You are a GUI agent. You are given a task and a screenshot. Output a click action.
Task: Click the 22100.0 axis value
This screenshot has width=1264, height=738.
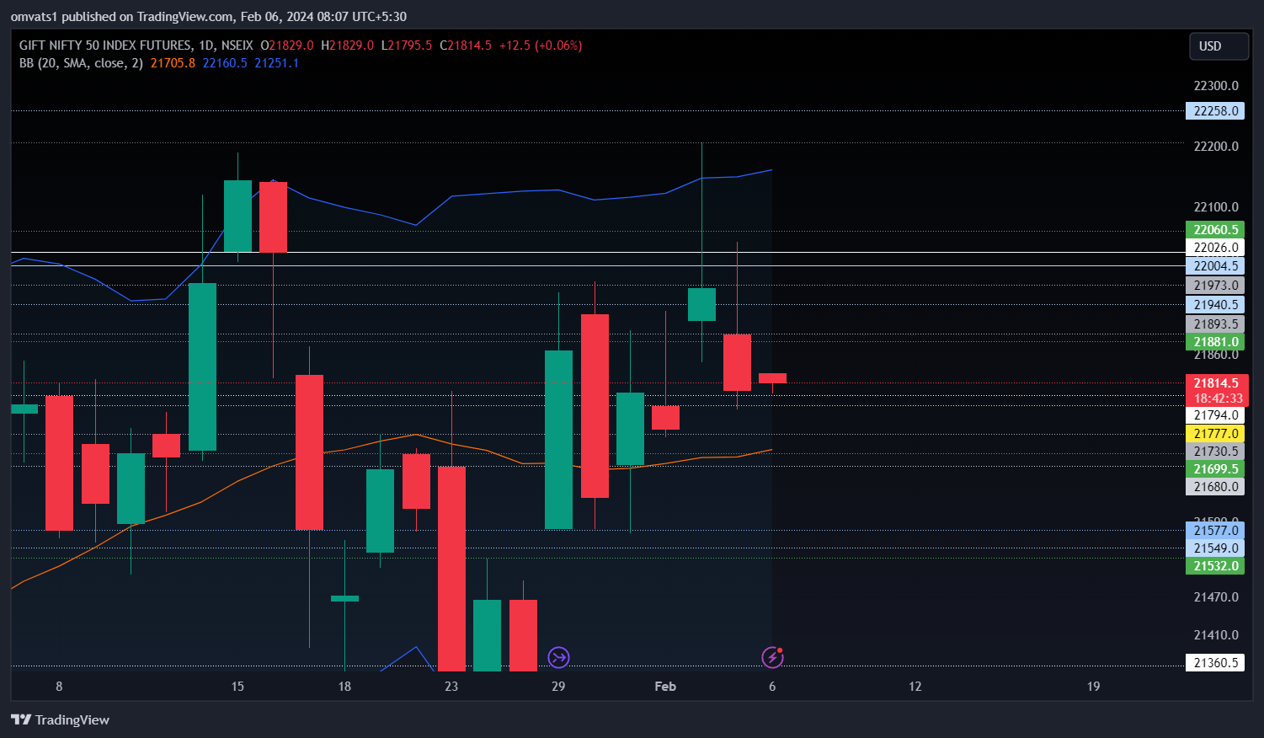[x=1216, y=207]
